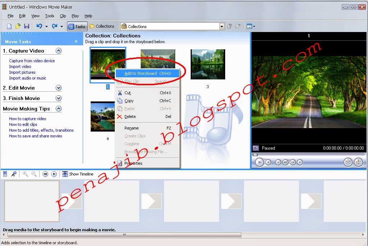
Task: Click the Split Clip icon in the preview monitor
Action: 348,162
